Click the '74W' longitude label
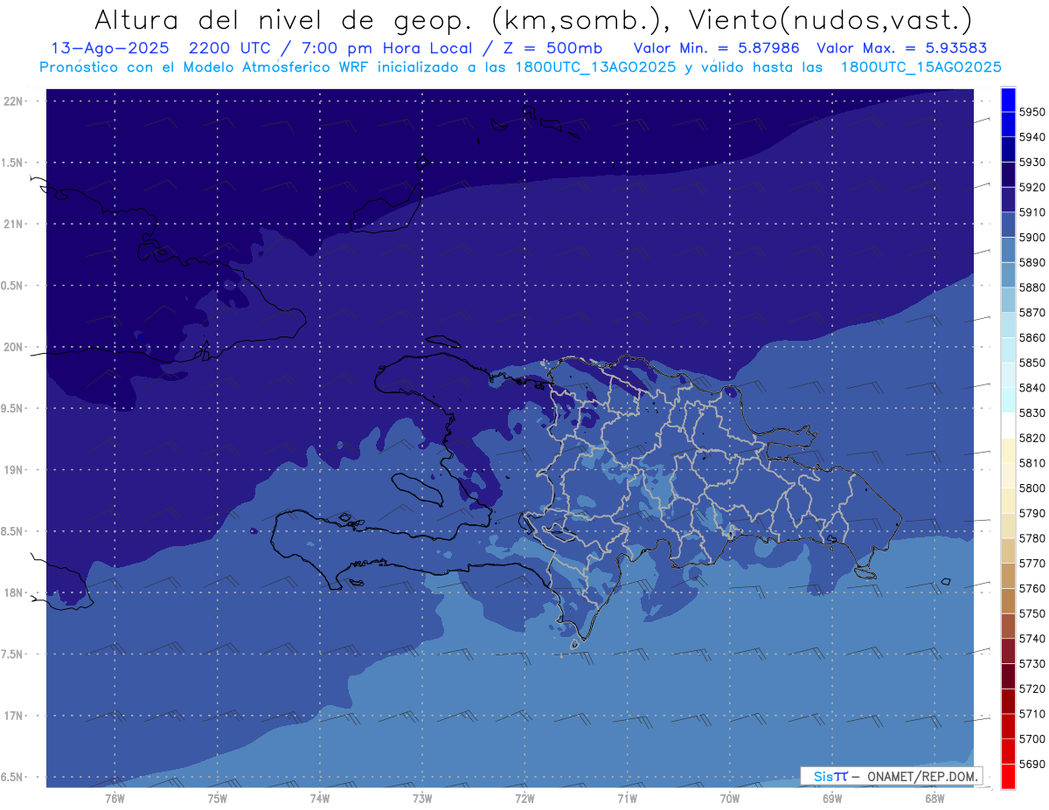The width and height of the screenshot is (1049, 810). pos(320,798)
